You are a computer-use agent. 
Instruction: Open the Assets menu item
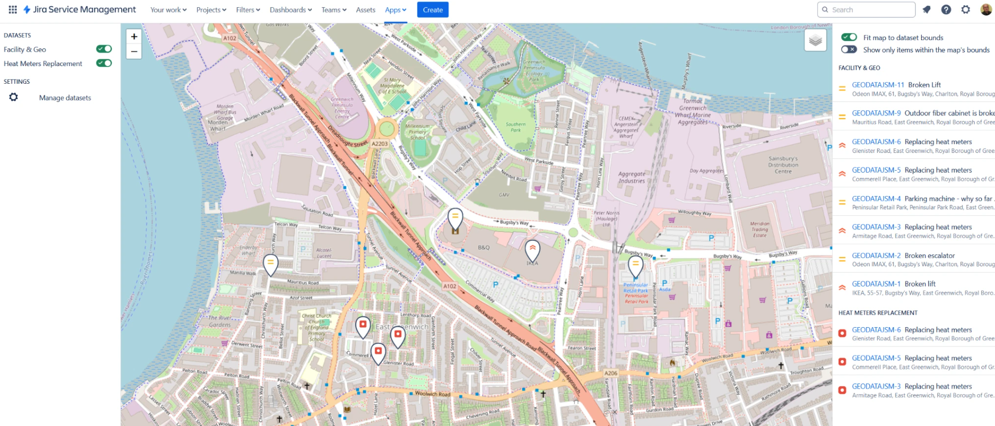click(x=366, y=10)
